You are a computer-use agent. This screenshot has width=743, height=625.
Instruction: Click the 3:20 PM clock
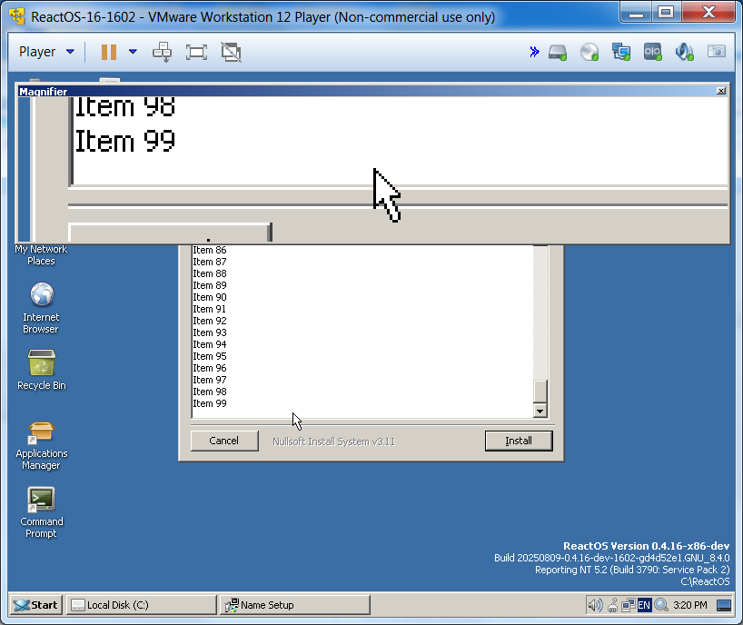[x=690, y=605]
